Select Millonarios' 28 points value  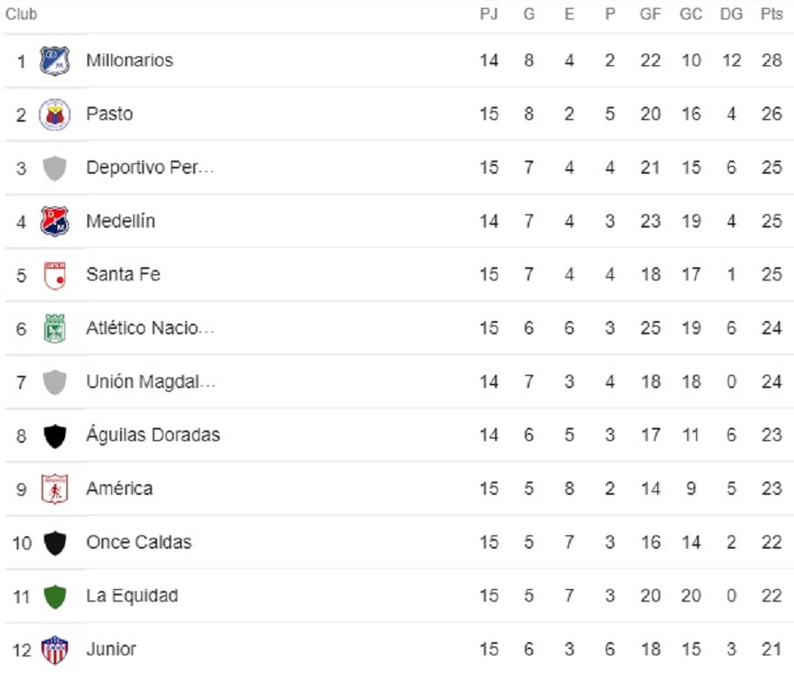click(x=771, y=61)
